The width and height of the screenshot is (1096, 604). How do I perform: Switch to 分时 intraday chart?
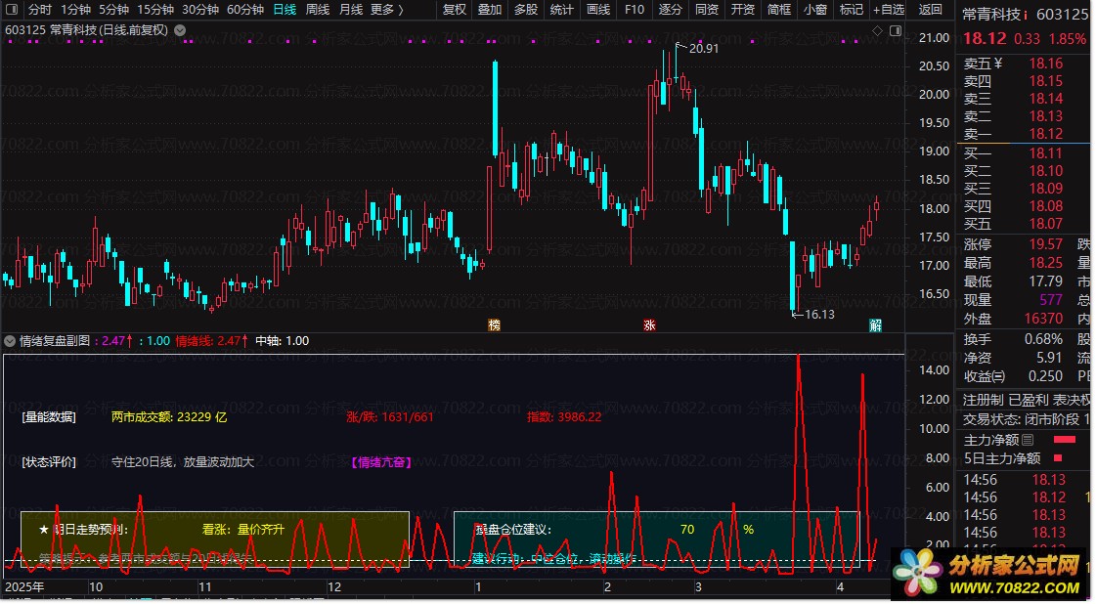coord(40,9)
